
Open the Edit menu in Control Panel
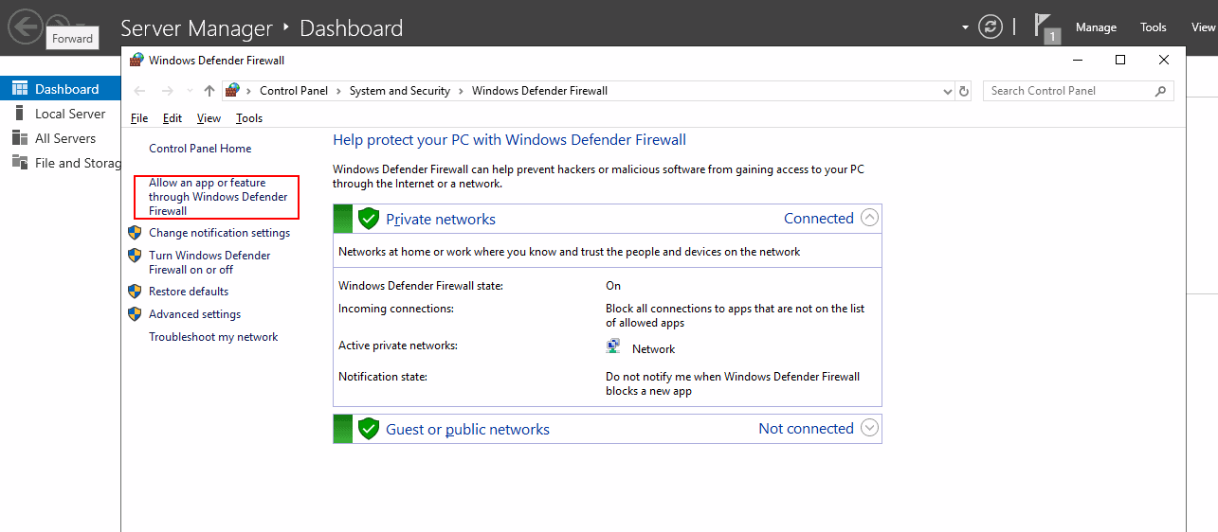click(x=173, y=118)
